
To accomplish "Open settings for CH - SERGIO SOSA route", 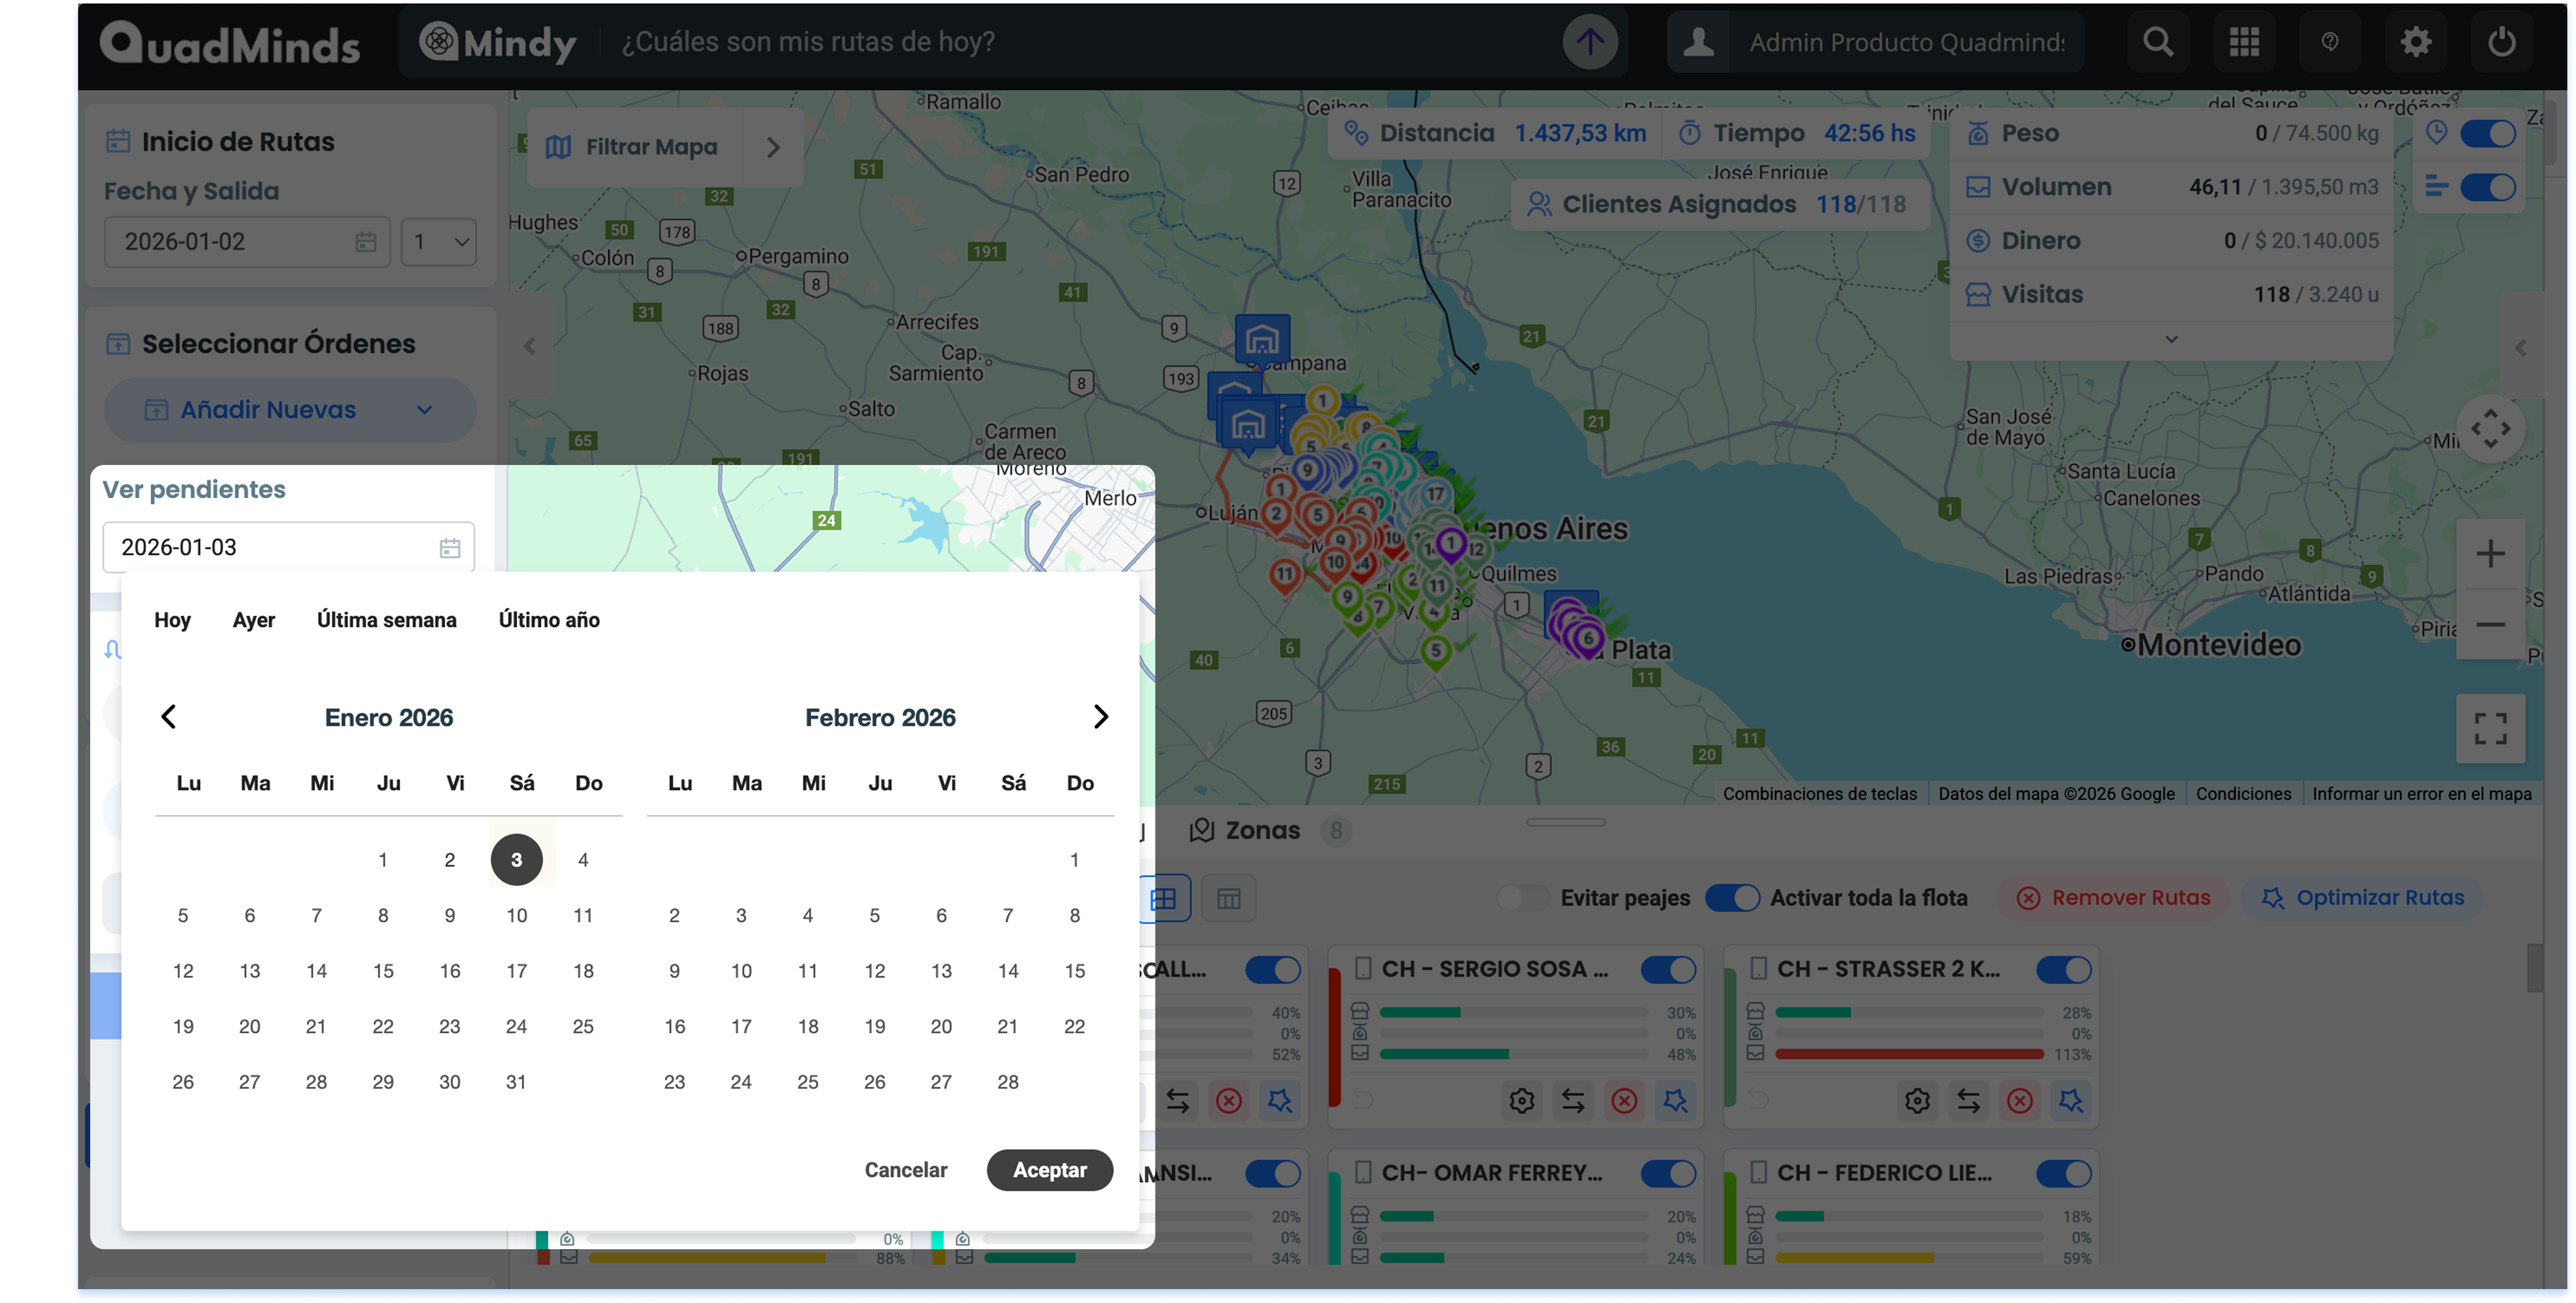I will point(1521,1101).
